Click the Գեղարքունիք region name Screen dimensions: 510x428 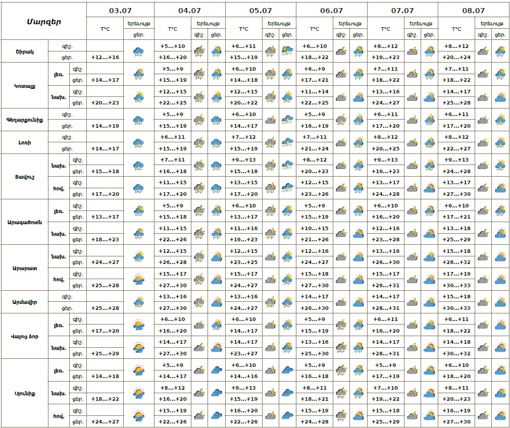[25, 120]
